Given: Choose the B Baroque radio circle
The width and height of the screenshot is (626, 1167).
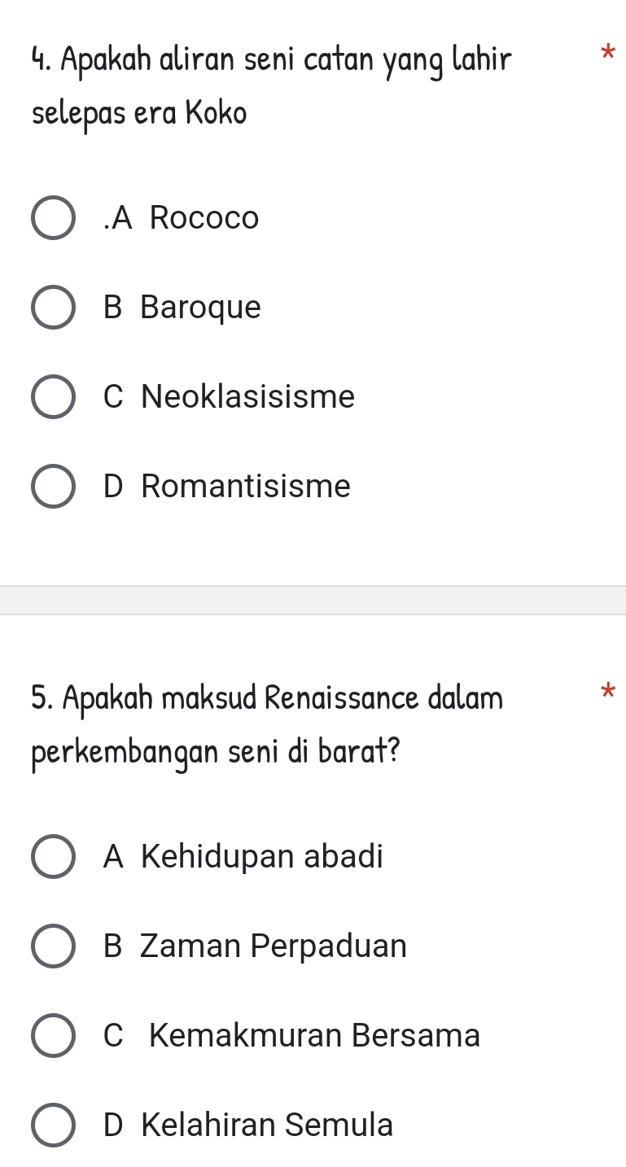Looking at the screenshot, I should [53, 308].
